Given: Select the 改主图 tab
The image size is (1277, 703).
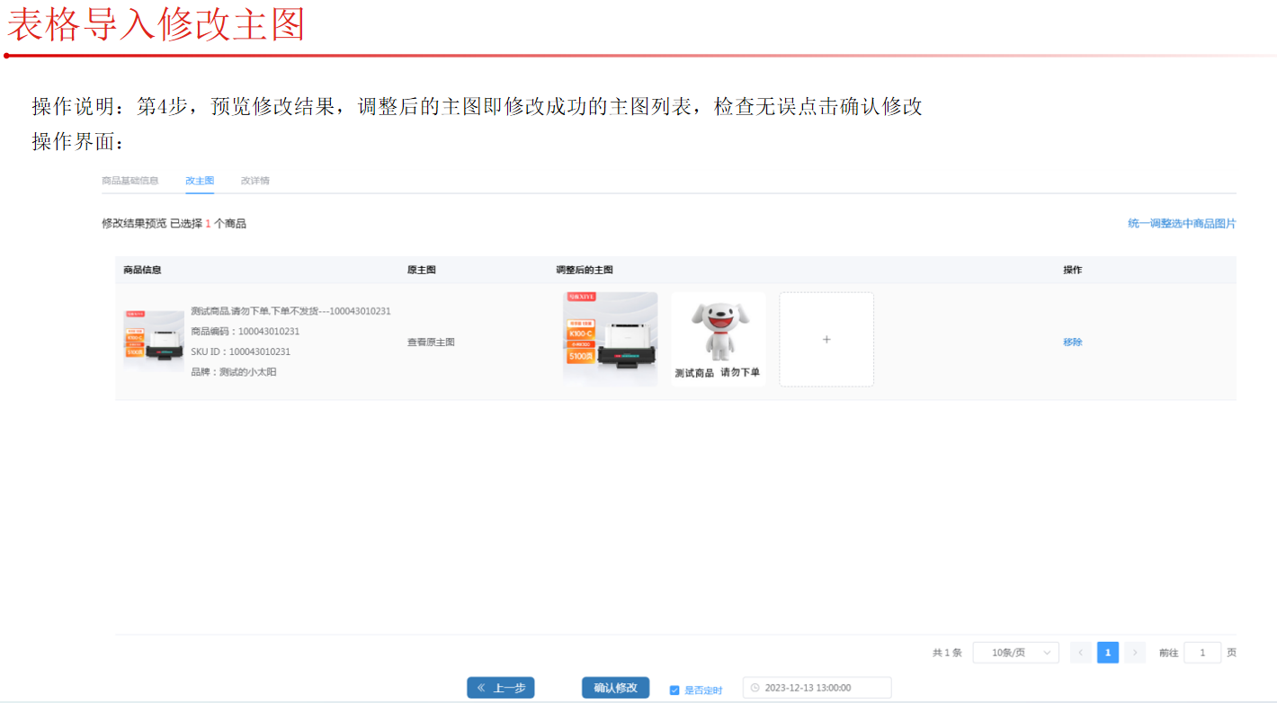Looking at the screenshot, I should (200, 181).
